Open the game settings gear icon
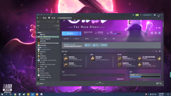Screen dimensions: 171x96 (x=152, y=33)
